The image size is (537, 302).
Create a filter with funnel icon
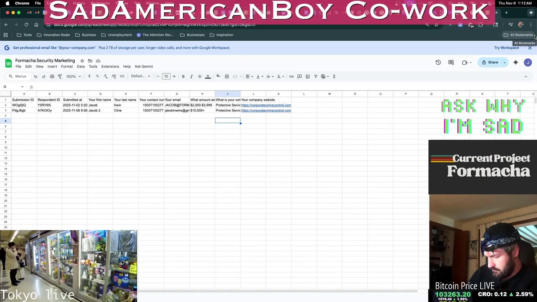pyautogui.click(x=316, y=76)
